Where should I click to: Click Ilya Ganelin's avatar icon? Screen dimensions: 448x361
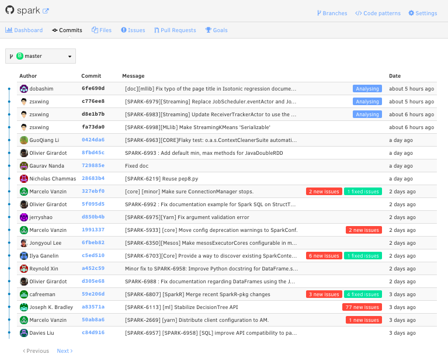pos(24,256)
